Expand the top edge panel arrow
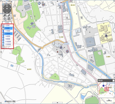Screen dimensions: 115x104 [57, 1]
